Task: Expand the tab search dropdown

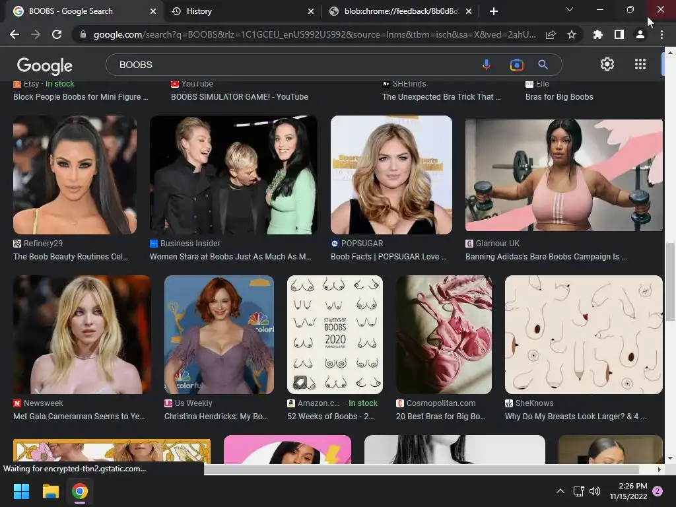Action: (570, 9)
